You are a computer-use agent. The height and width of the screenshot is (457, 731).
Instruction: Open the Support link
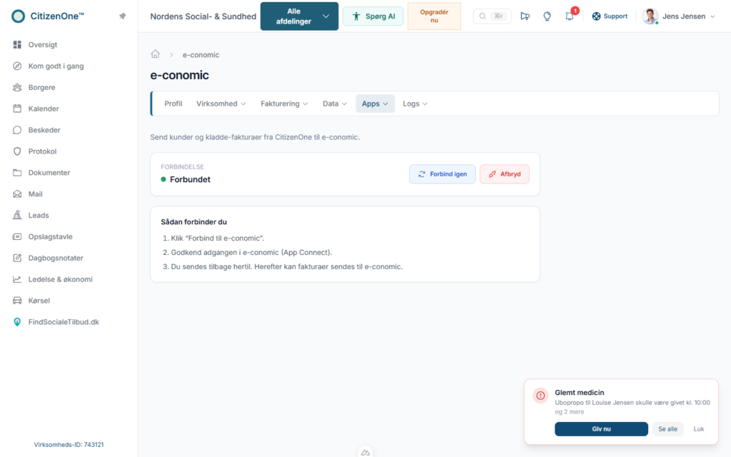click(610, 16)
